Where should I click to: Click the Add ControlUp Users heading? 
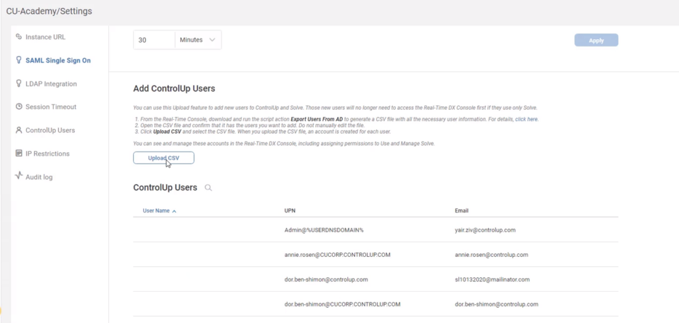point(174,89)
